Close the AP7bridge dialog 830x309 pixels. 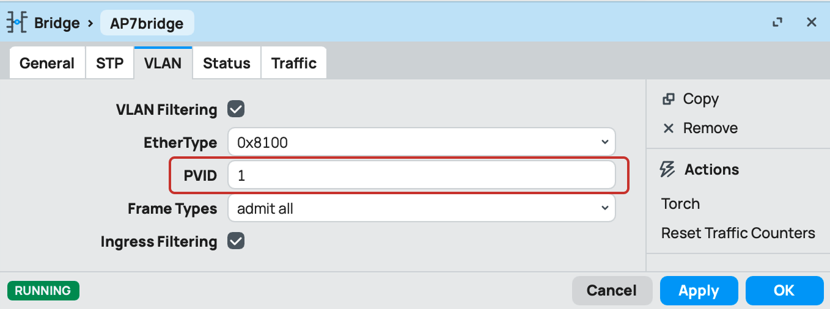pyautogui.click(x=812, y=23)
